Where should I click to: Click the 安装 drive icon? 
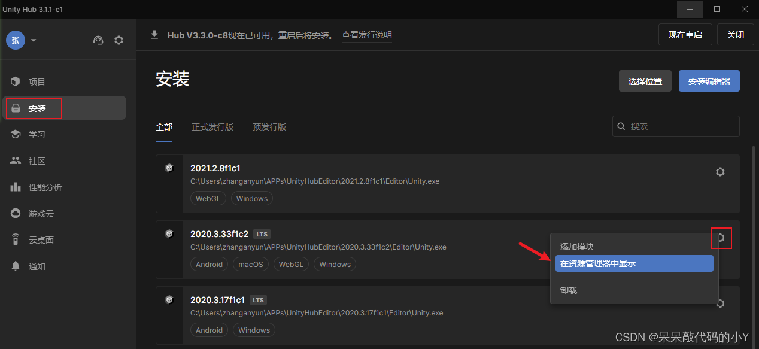click(x=16, y=108)
